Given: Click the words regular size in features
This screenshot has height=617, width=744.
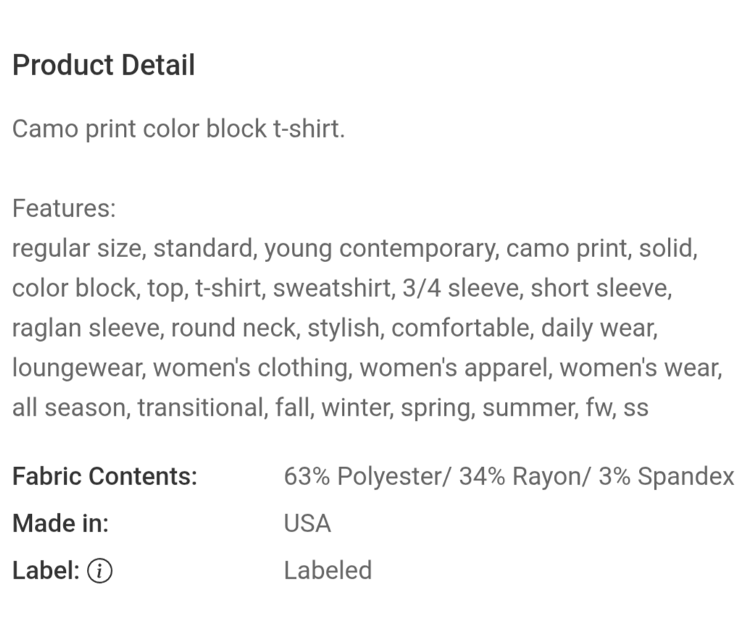Looking at the screenshot, I should 76,249.
